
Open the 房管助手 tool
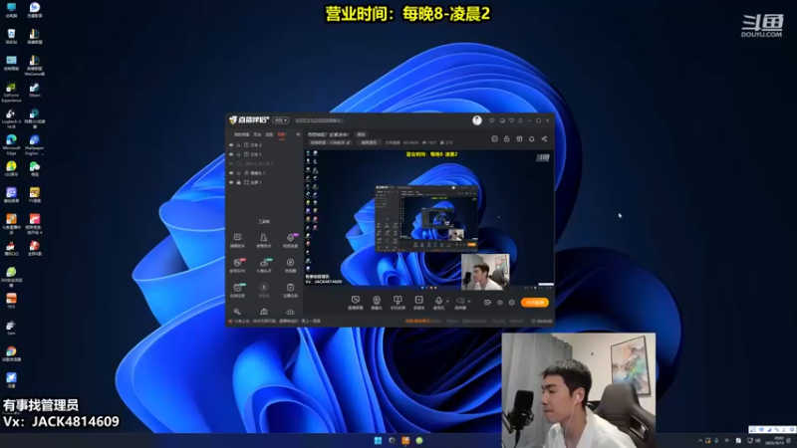tap(263, 241)
